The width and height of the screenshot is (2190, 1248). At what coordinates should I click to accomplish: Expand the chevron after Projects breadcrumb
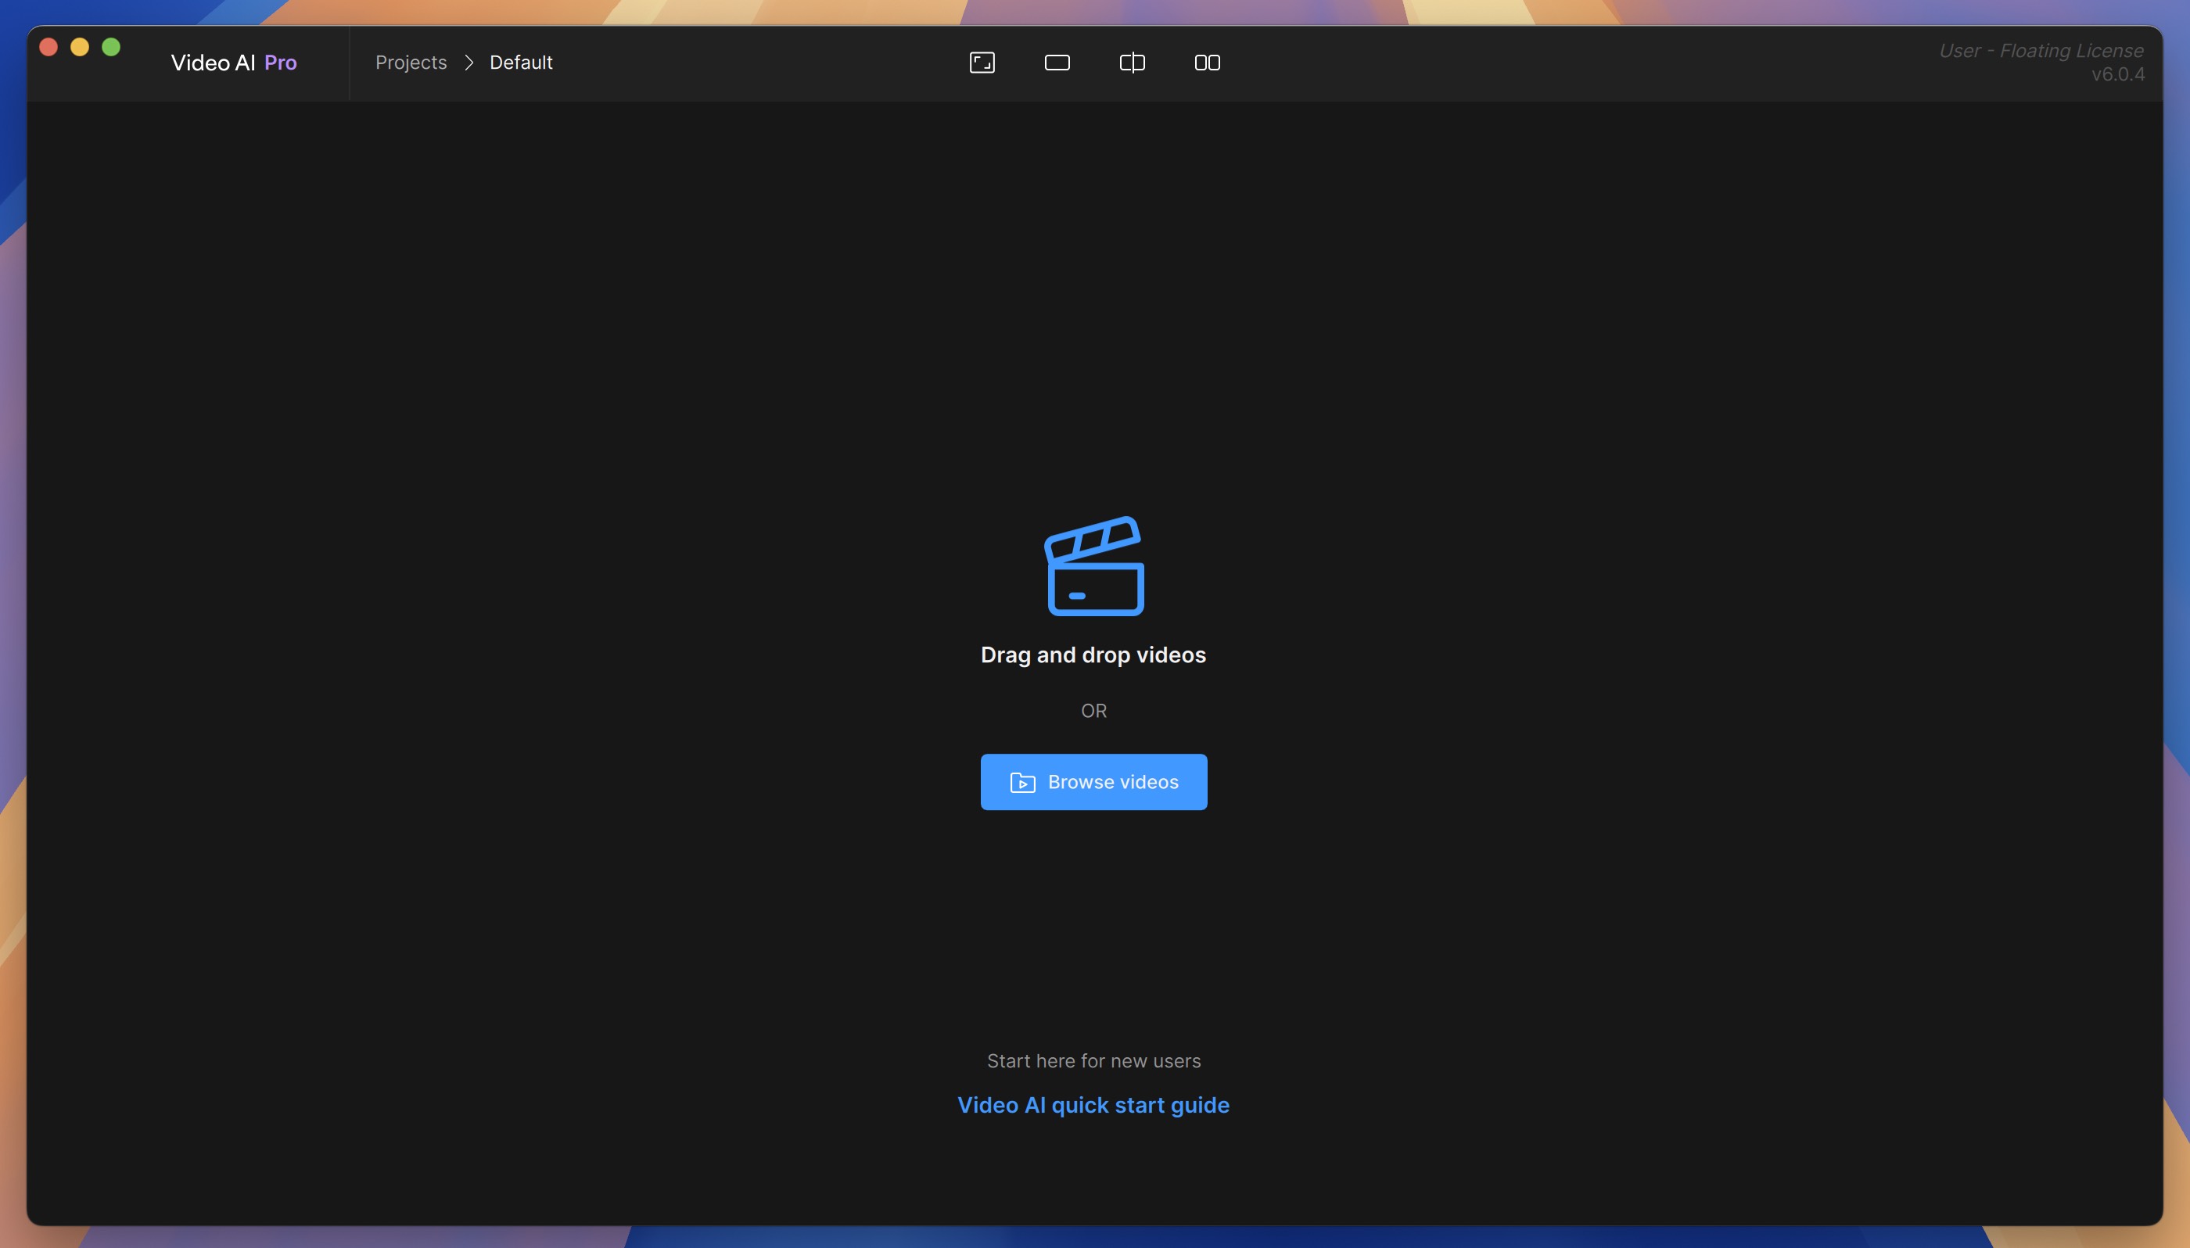pos(468,63)
